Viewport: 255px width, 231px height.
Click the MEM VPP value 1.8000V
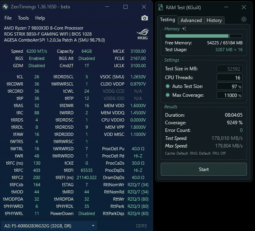(138, 127)
